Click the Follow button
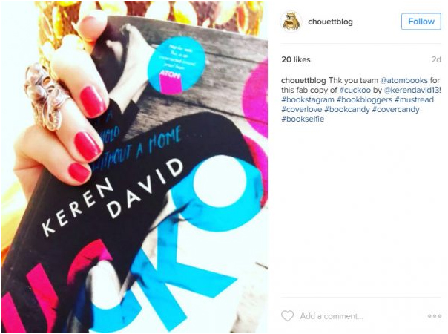448x334 pixels. coord(421,22)
